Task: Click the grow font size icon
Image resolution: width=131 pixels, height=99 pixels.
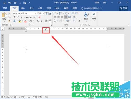Action: coord(38,21)
